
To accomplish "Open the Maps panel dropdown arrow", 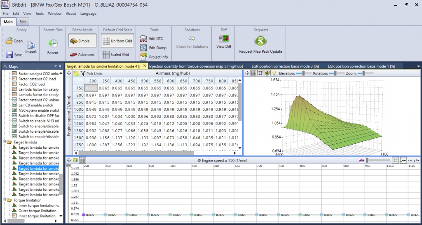I will [x=55, y=66].
